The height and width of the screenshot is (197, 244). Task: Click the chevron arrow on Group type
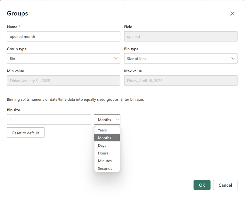coord(116,59)
